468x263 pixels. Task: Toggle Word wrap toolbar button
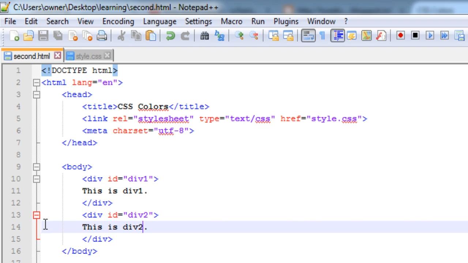point(308,35)
